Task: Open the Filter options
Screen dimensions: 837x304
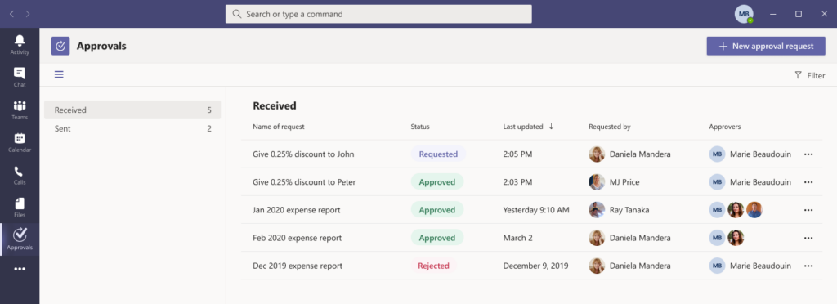Action: click(810, 76)
